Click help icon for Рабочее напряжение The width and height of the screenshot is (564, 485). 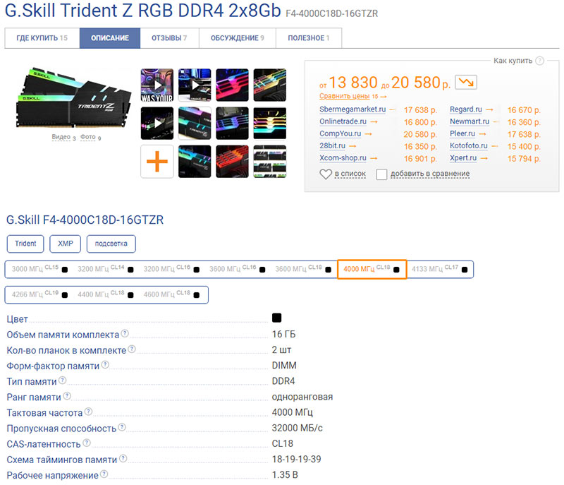click(x=104, y=474)
